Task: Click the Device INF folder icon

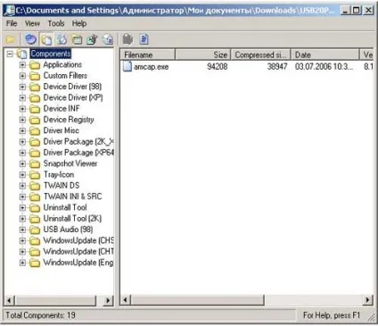Action: tap(35, 109)
